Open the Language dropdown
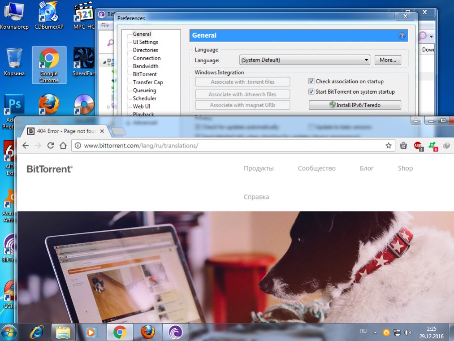Screen dimensions: 454x341 click(x=304, y=60)
